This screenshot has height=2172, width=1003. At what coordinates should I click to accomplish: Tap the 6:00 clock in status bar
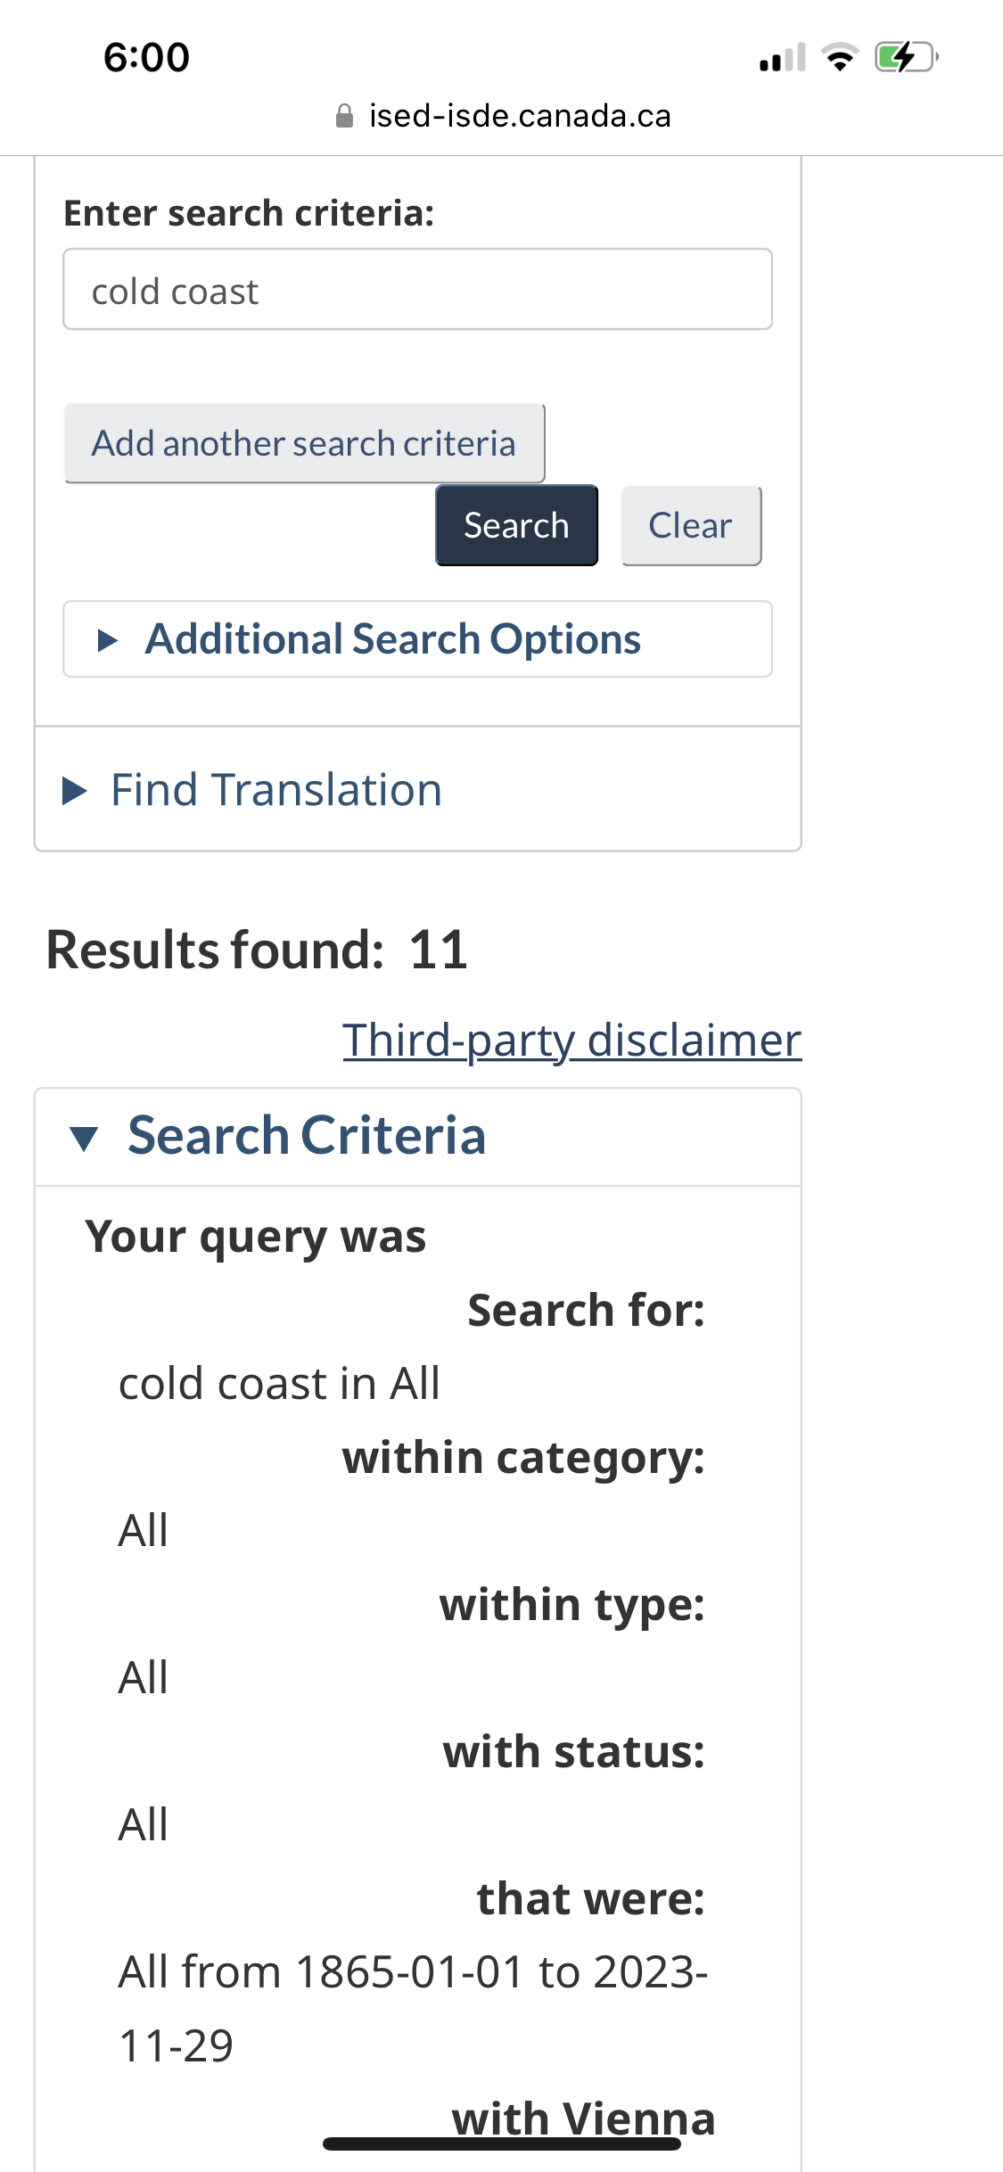click(146, 58)
